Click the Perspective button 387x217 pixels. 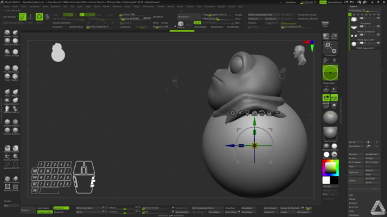point(325,24)
